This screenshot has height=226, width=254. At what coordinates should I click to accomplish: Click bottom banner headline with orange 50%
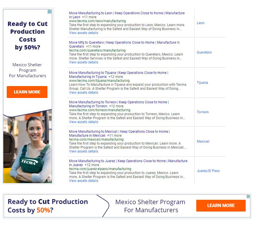(48, 206)
